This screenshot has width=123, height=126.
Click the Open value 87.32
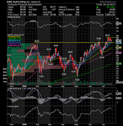coord(23,7)
